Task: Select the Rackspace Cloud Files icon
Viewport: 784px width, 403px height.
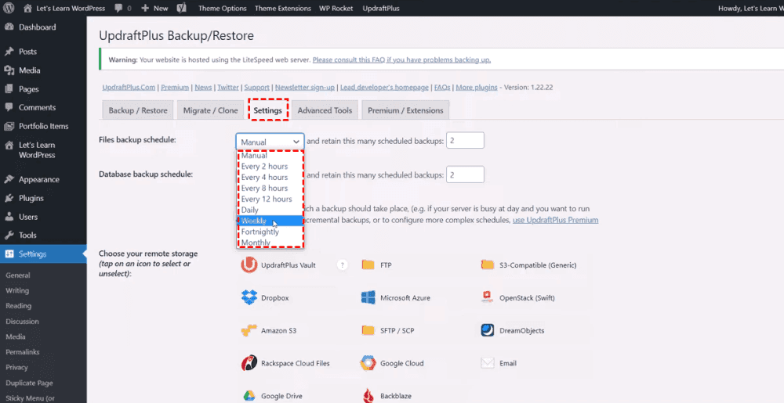Action: pos(249,363)
